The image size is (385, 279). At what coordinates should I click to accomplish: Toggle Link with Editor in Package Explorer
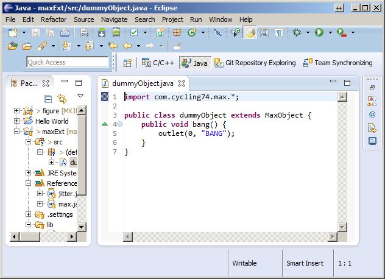tap(62, 97)
